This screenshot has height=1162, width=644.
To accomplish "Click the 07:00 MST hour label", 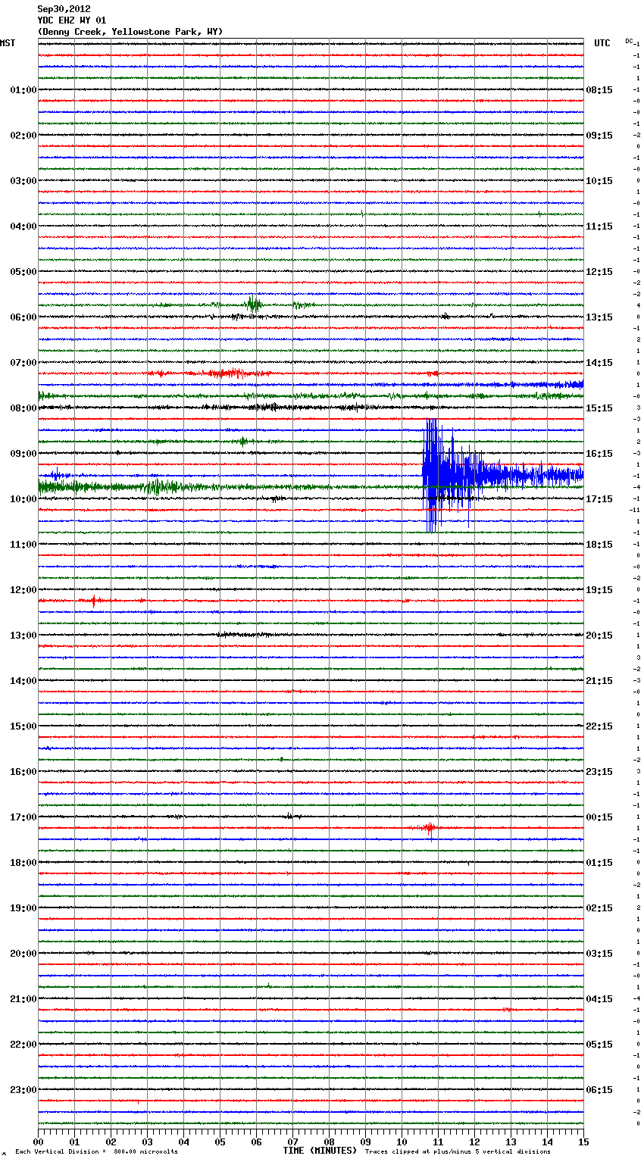I will [x=23, y=363].
